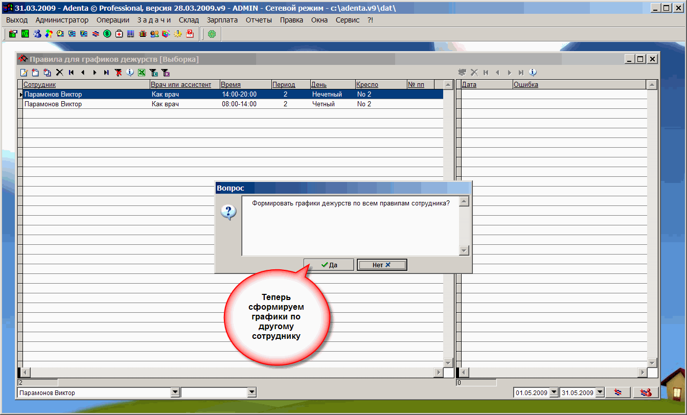
Task: Click the green dollar sign toolbar icon
Action: tap(107, 34)
